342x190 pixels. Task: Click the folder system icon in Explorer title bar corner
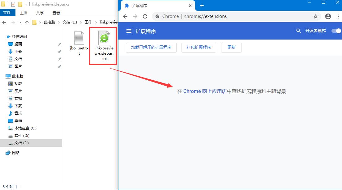3,4
